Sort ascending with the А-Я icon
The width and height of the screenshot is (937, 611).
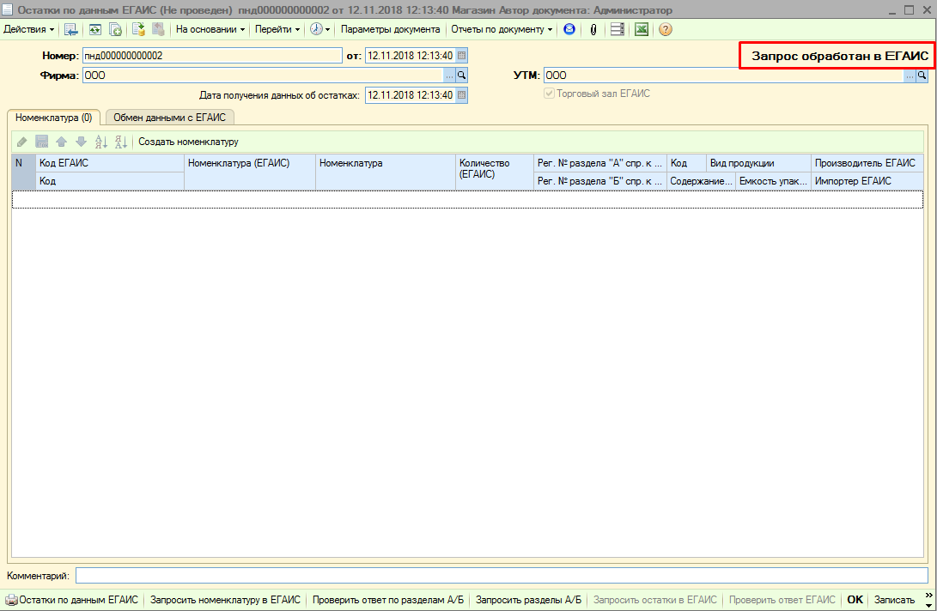[101, 142]
